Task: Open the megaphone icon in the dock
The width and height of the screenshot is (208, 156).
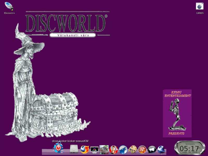Action: pyautogui.click(x=152, y=149)
